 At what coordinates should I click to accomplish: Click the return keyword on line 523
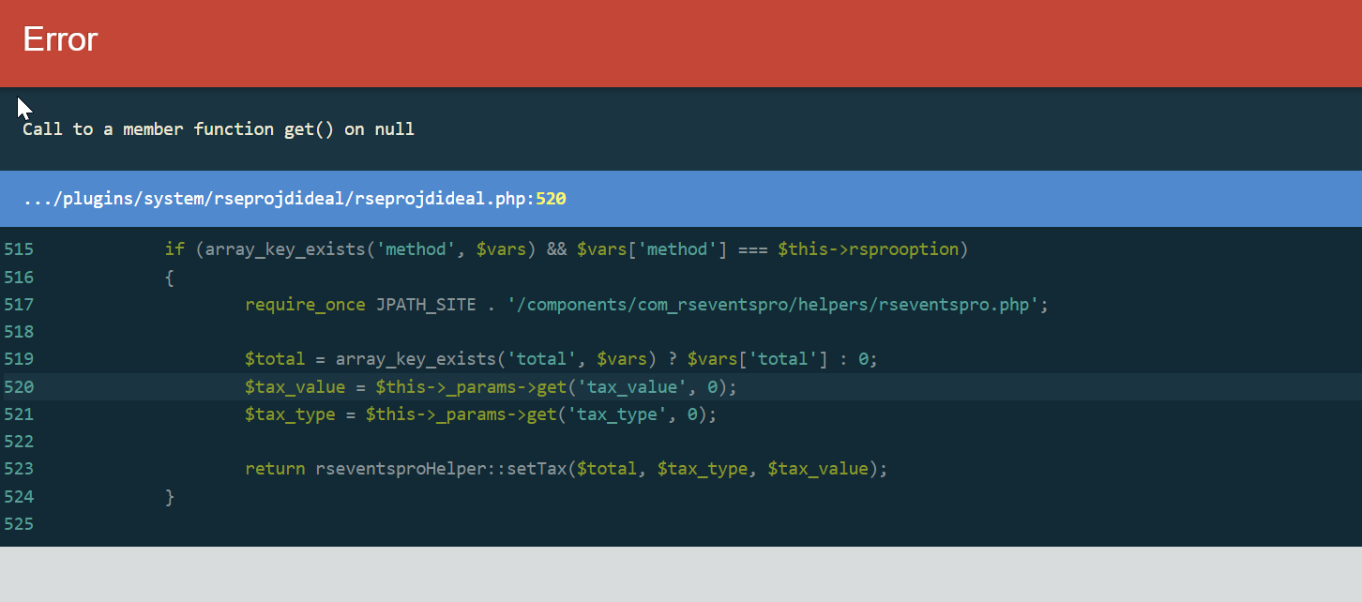pos(275,469)
